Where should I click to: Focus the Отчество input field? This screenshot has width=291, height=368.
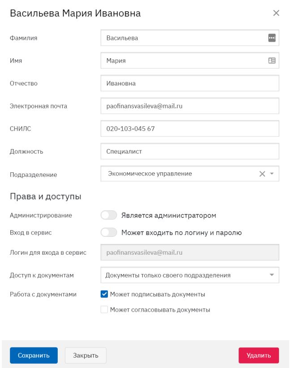(190, 83)
